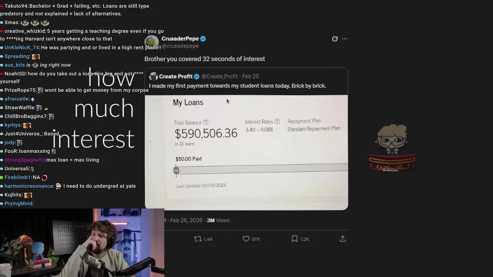Viewport: 493px width, 277px height.
Task: Open the loans screenshot image in the quote
Action: pos(246,152)
